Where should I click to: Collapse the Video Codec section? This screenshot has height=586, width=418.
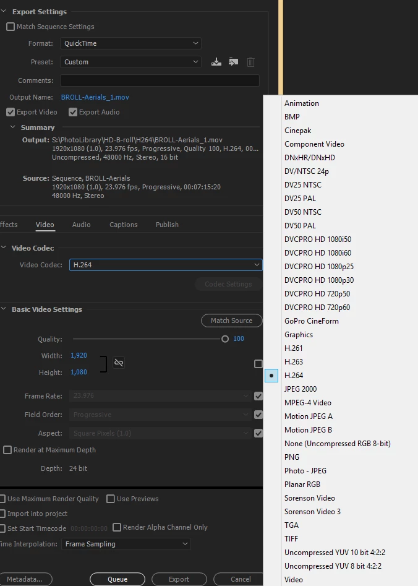point(4,248)
